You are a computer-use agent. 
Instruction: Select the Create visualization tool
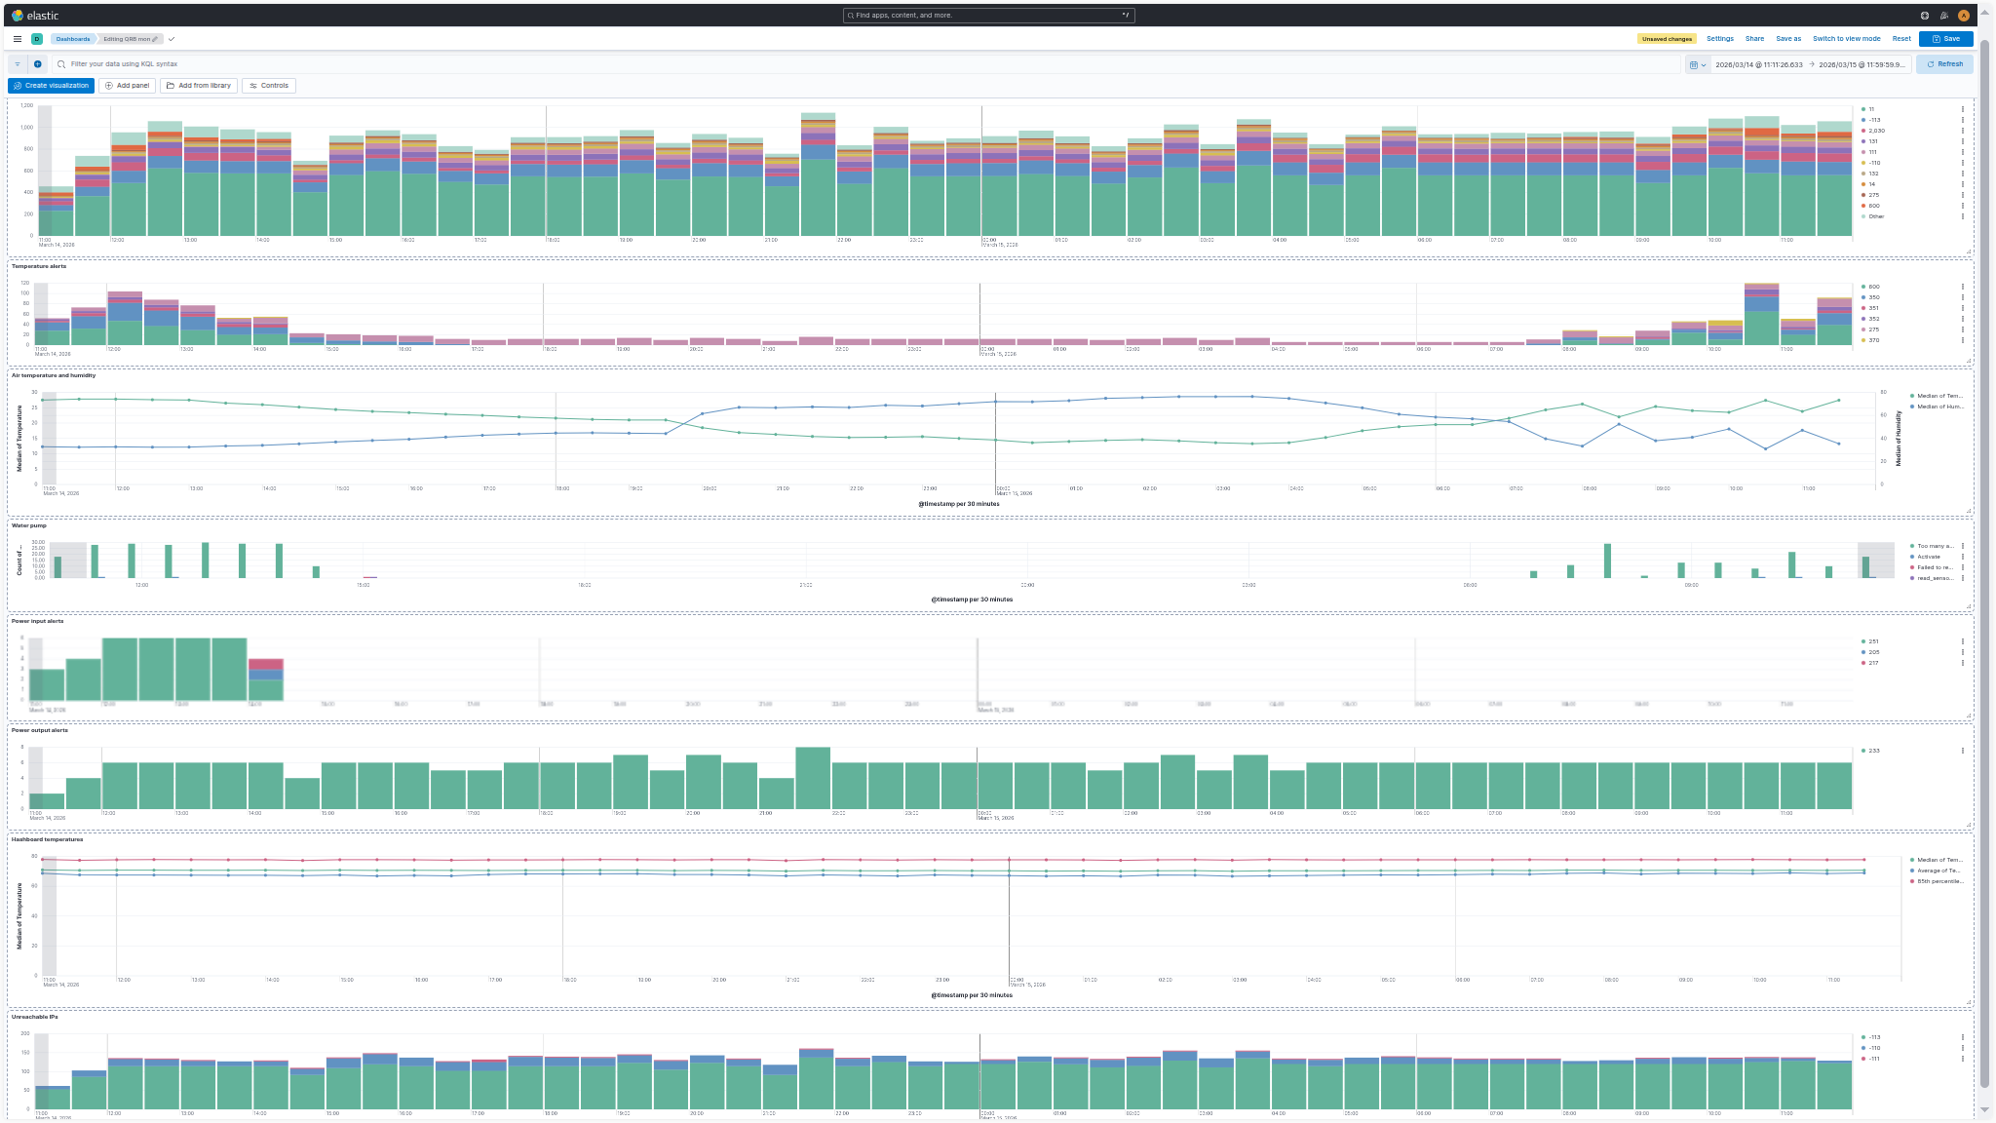51,86
